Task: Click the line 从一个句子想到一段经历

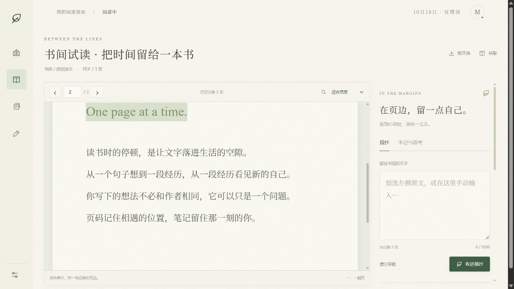Action: (x=189, y=175)
